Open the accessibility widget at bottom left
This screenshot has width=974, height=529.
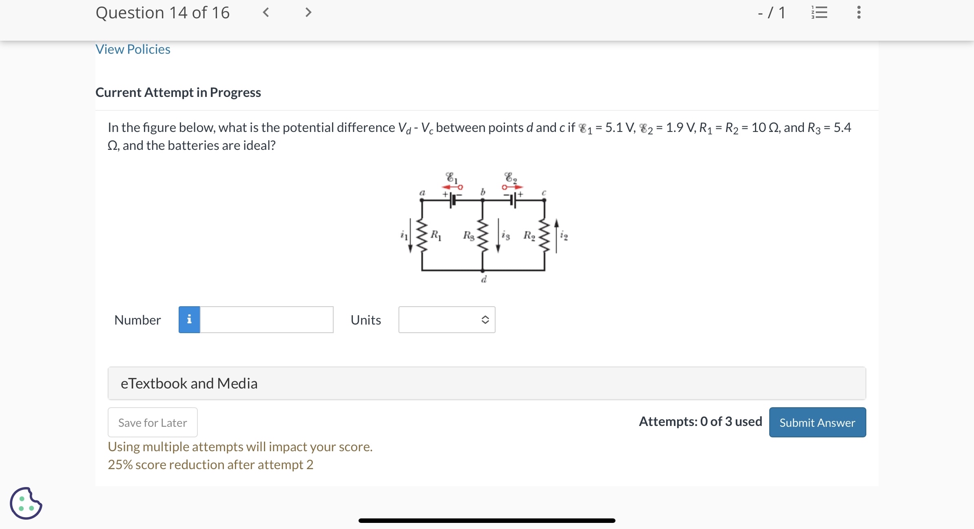point(25,504)
